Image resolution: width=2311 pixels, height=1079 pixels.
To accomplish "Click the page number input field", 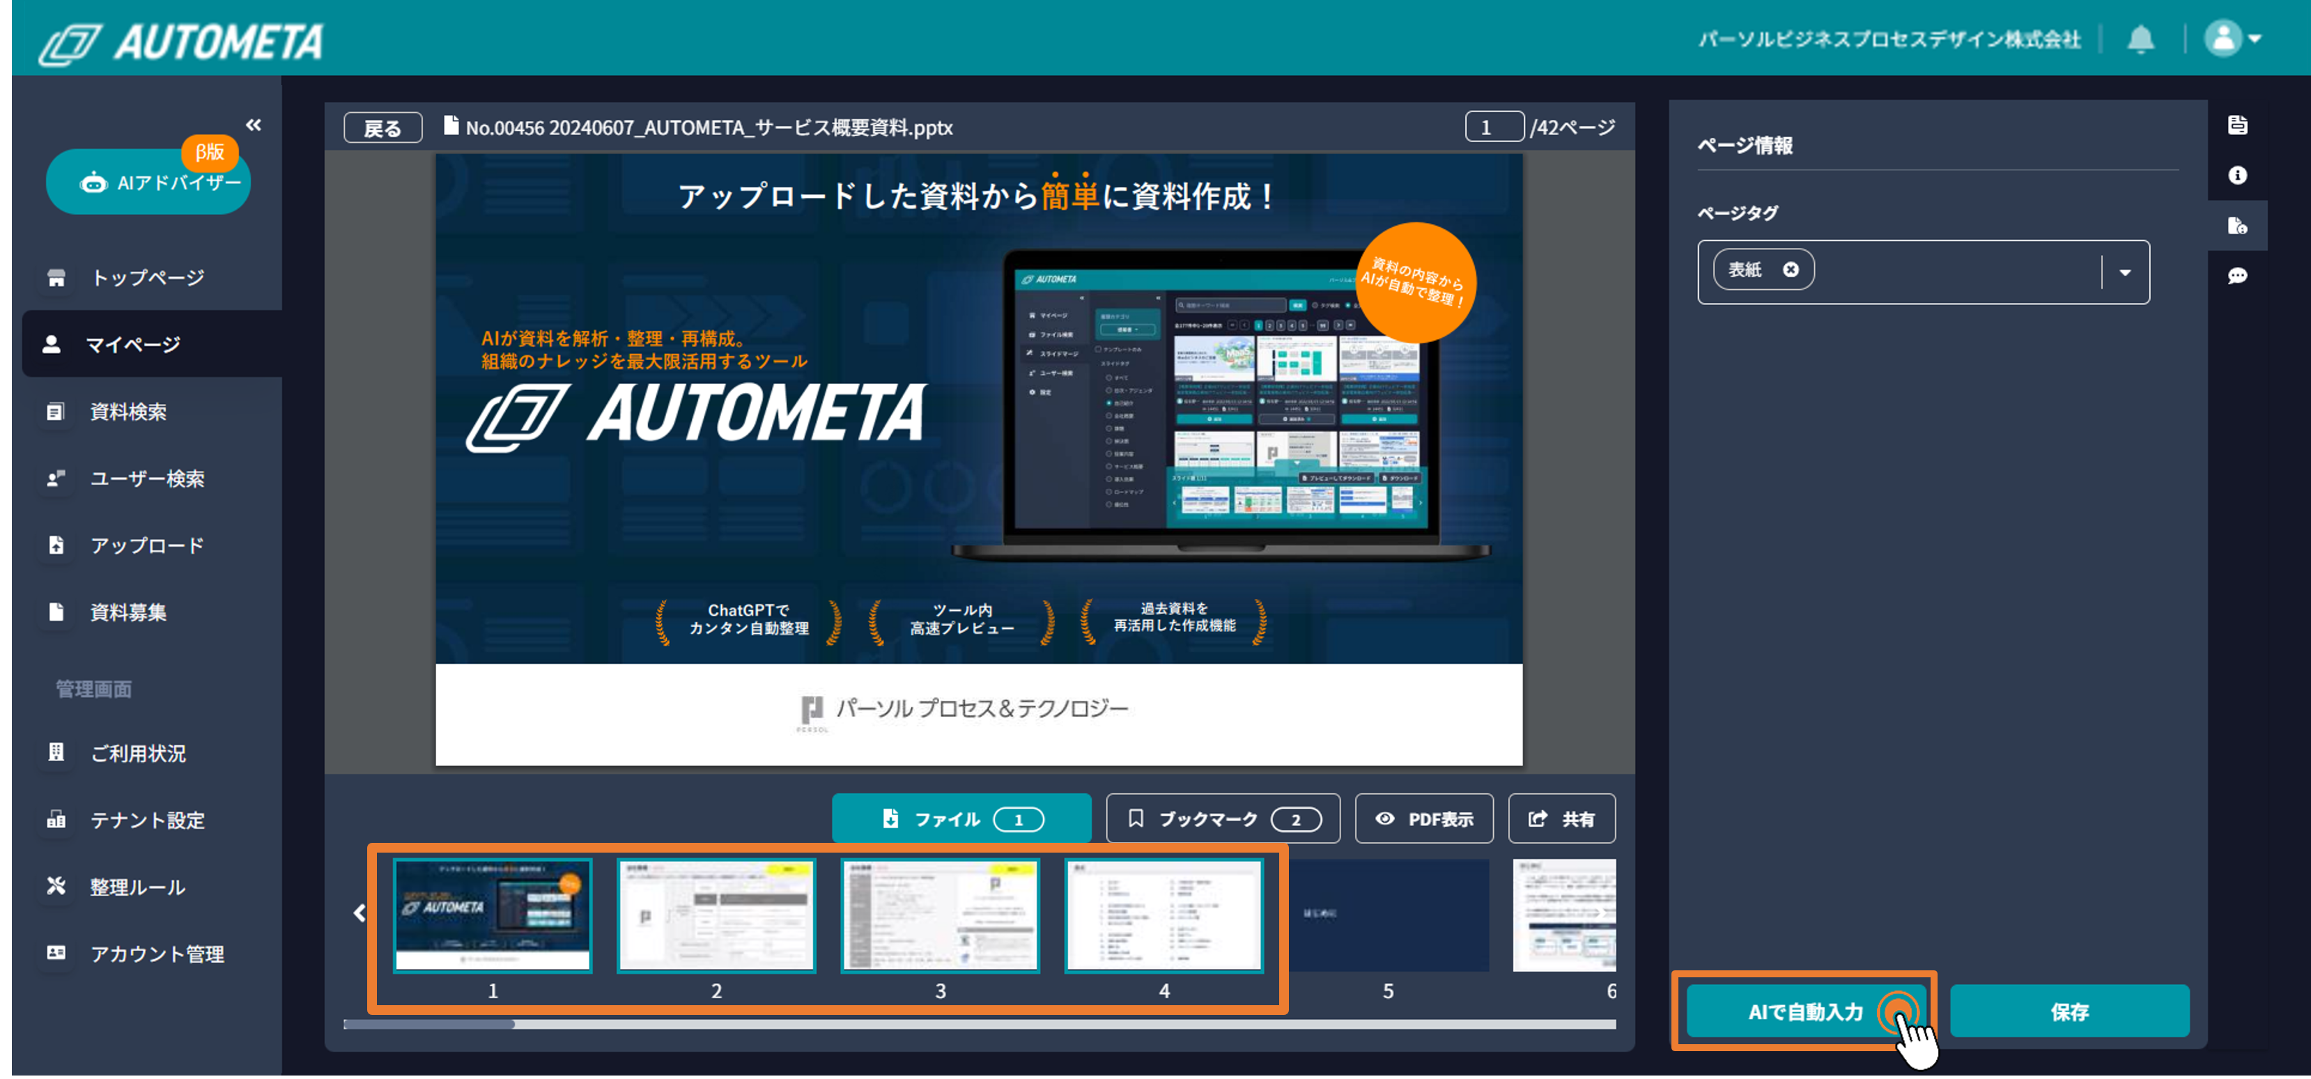I will click(1494, 127).
